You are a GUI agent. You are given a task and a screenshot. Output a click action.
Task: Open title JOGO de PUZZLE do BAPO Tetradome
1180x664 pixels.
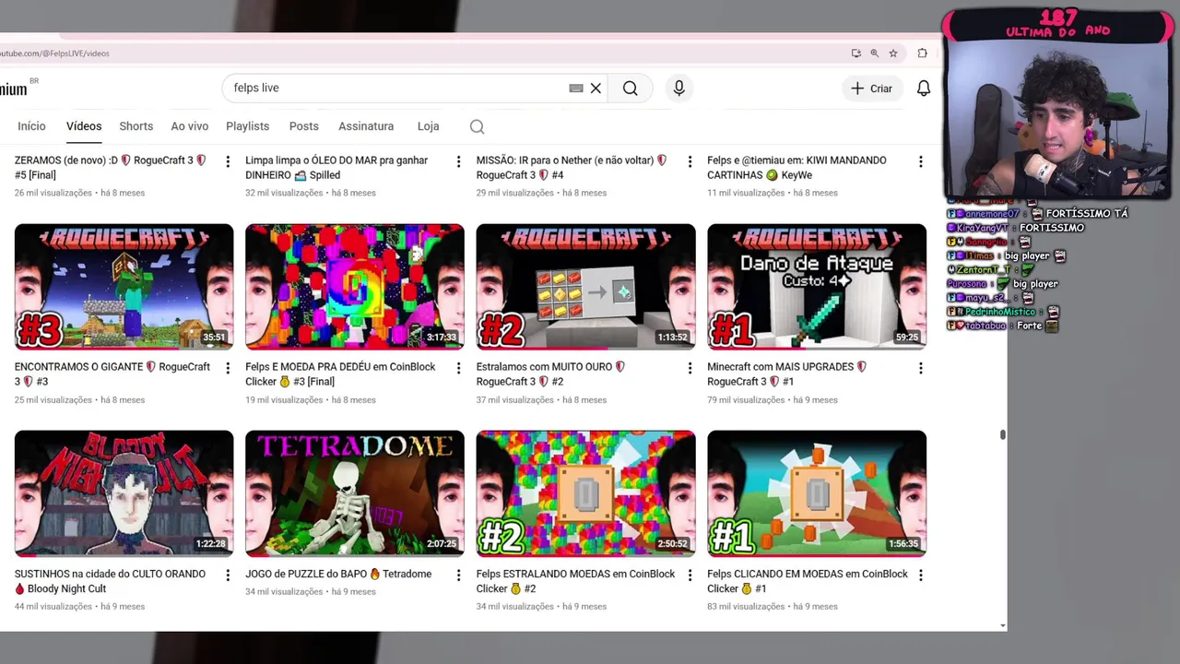[x=338, y=574]
